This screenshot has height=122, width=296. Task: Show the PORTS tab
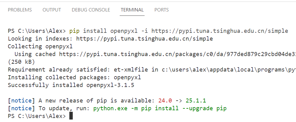point(162,10)
